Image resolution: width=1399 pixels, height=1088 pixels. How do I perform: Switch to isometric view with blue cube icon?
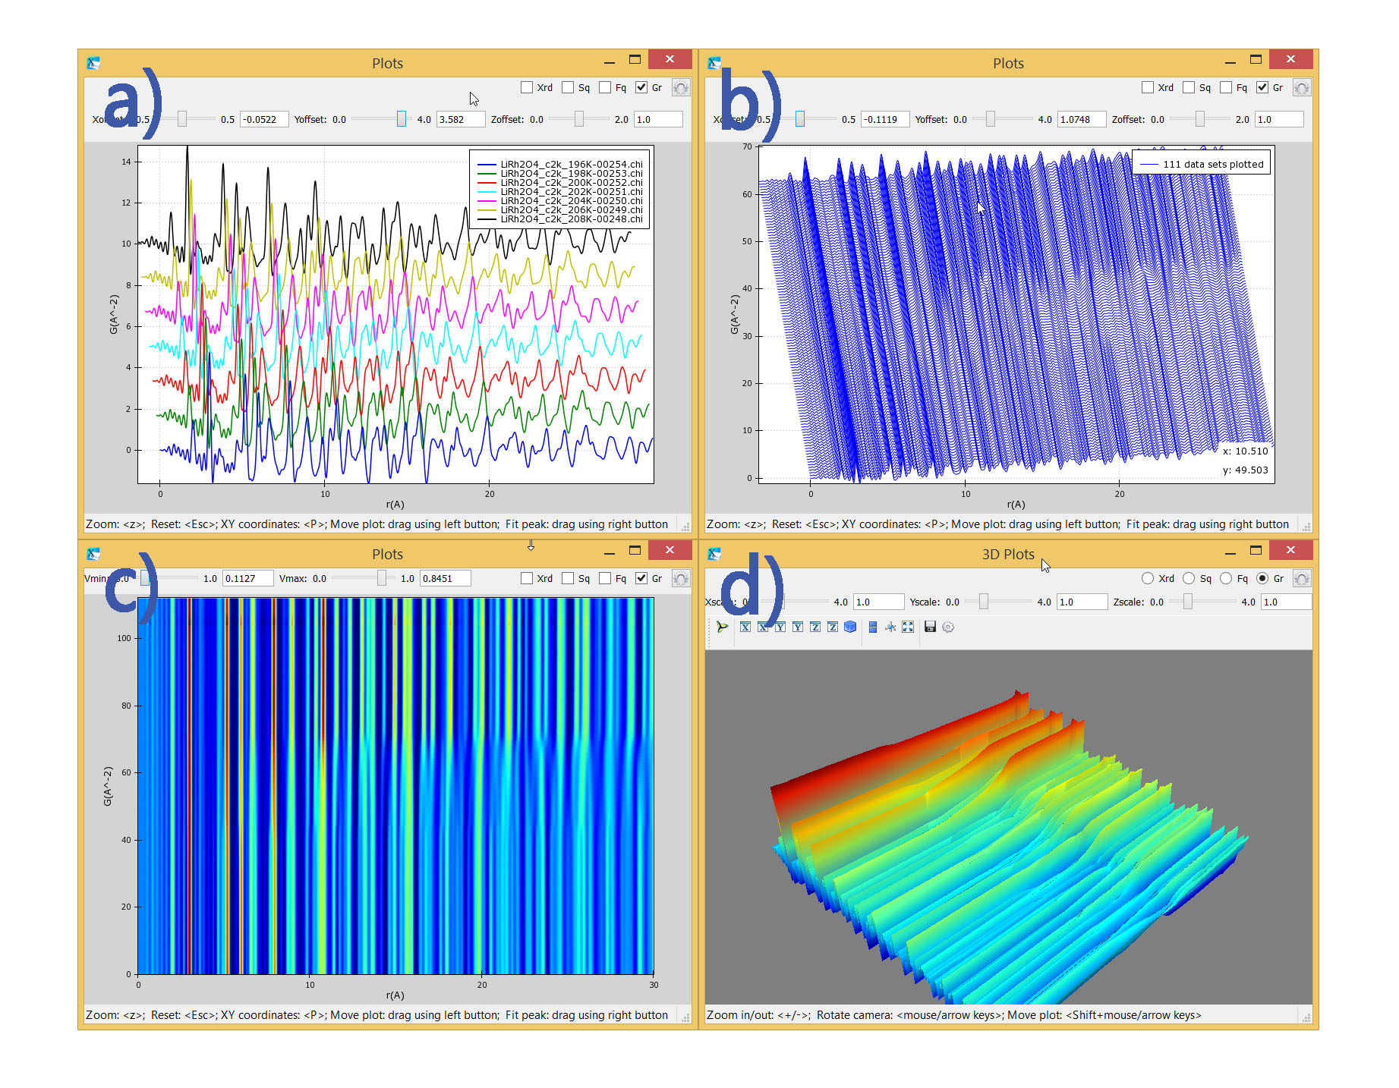850,627
